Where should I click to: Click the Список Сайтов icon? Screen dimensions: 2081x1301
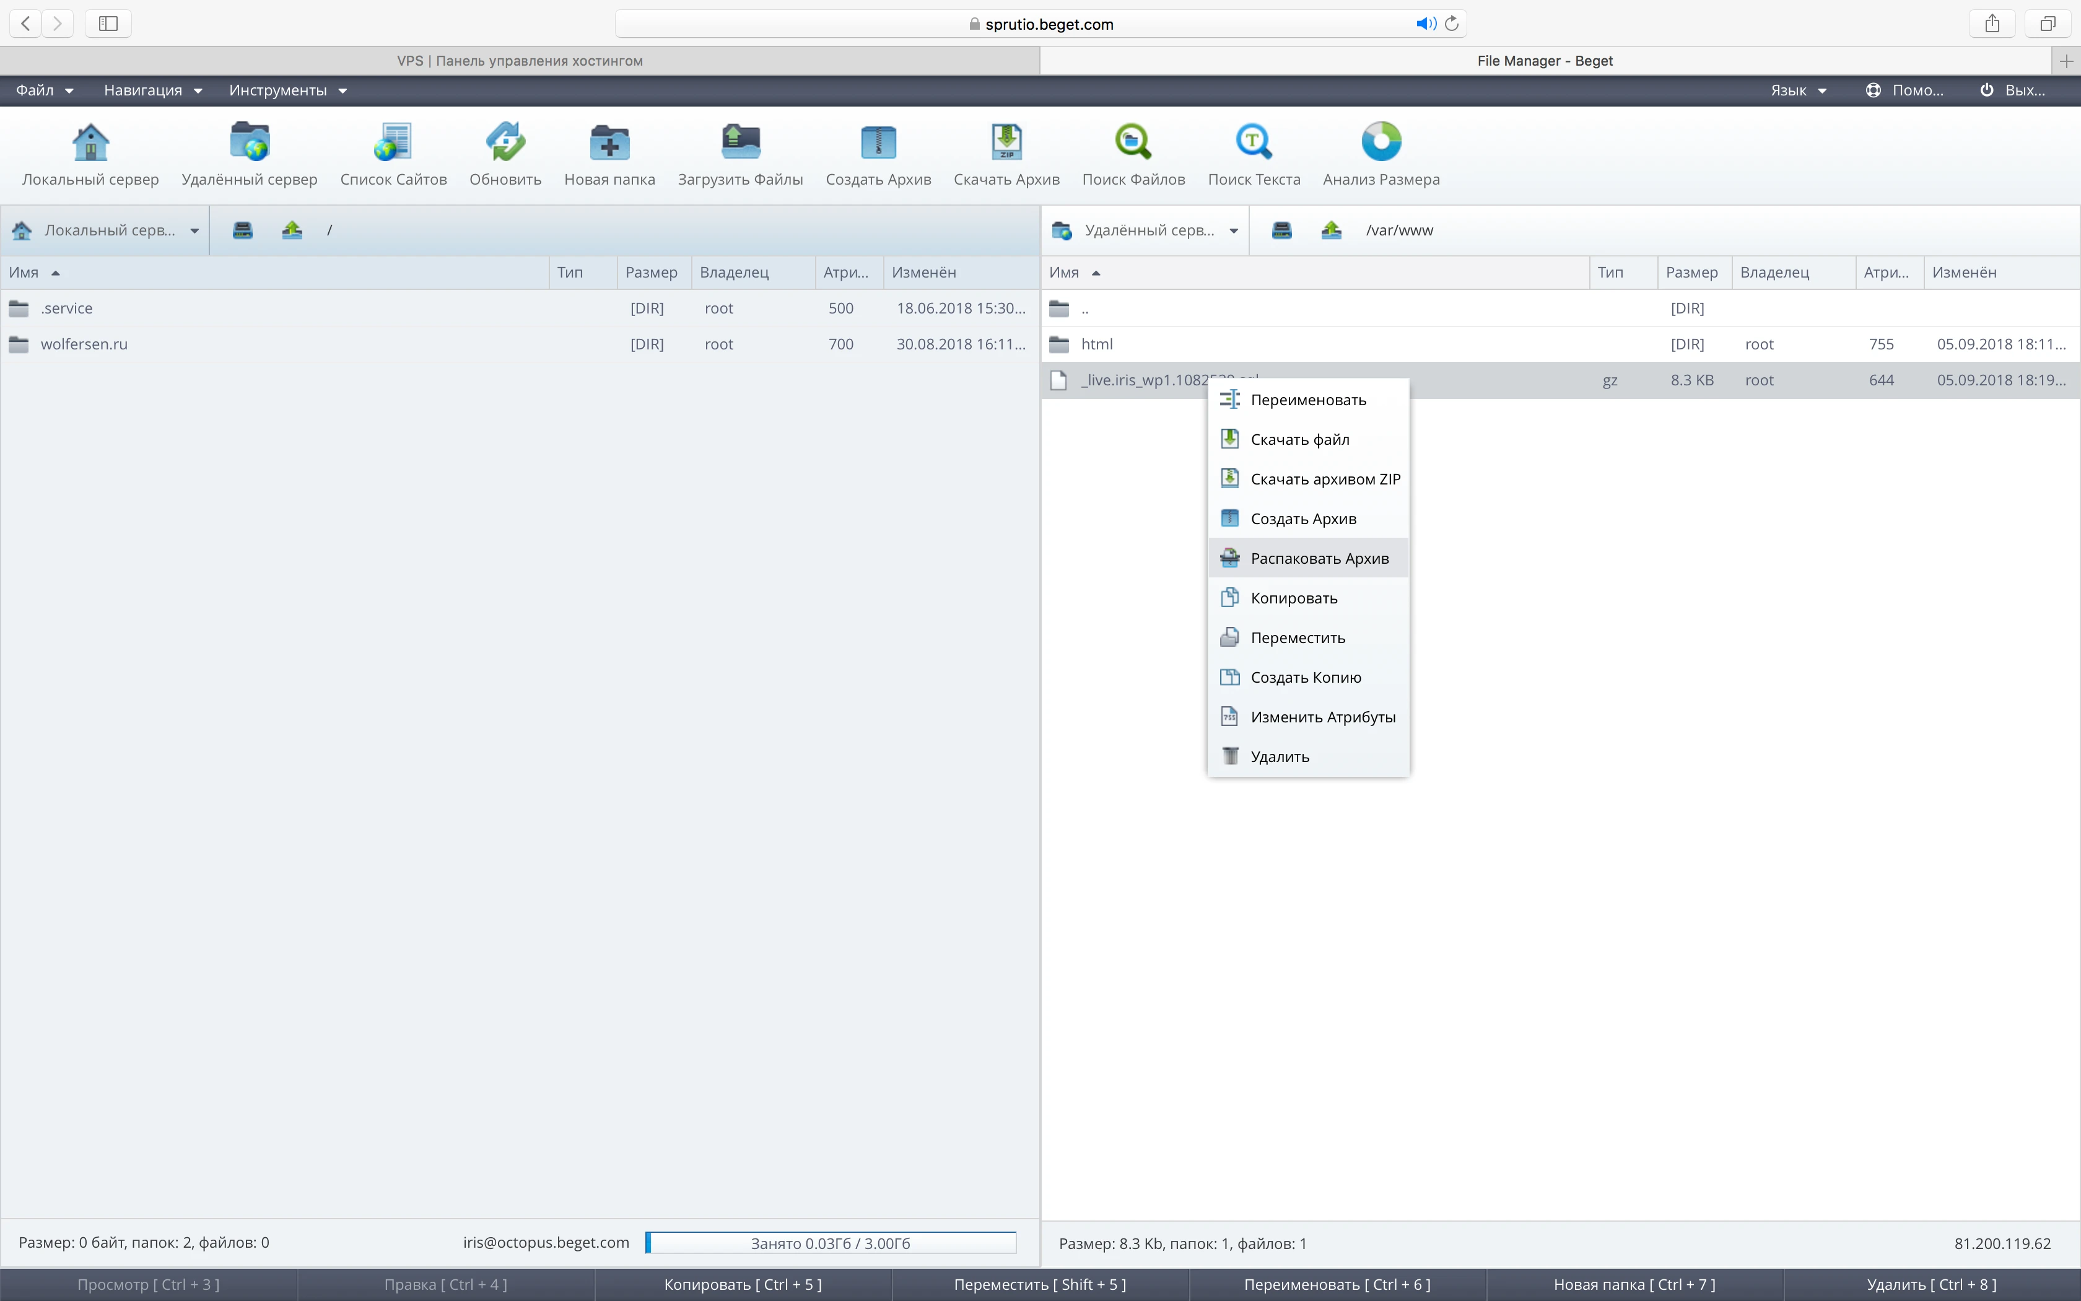pyautogui.click(x=393, y=143)
